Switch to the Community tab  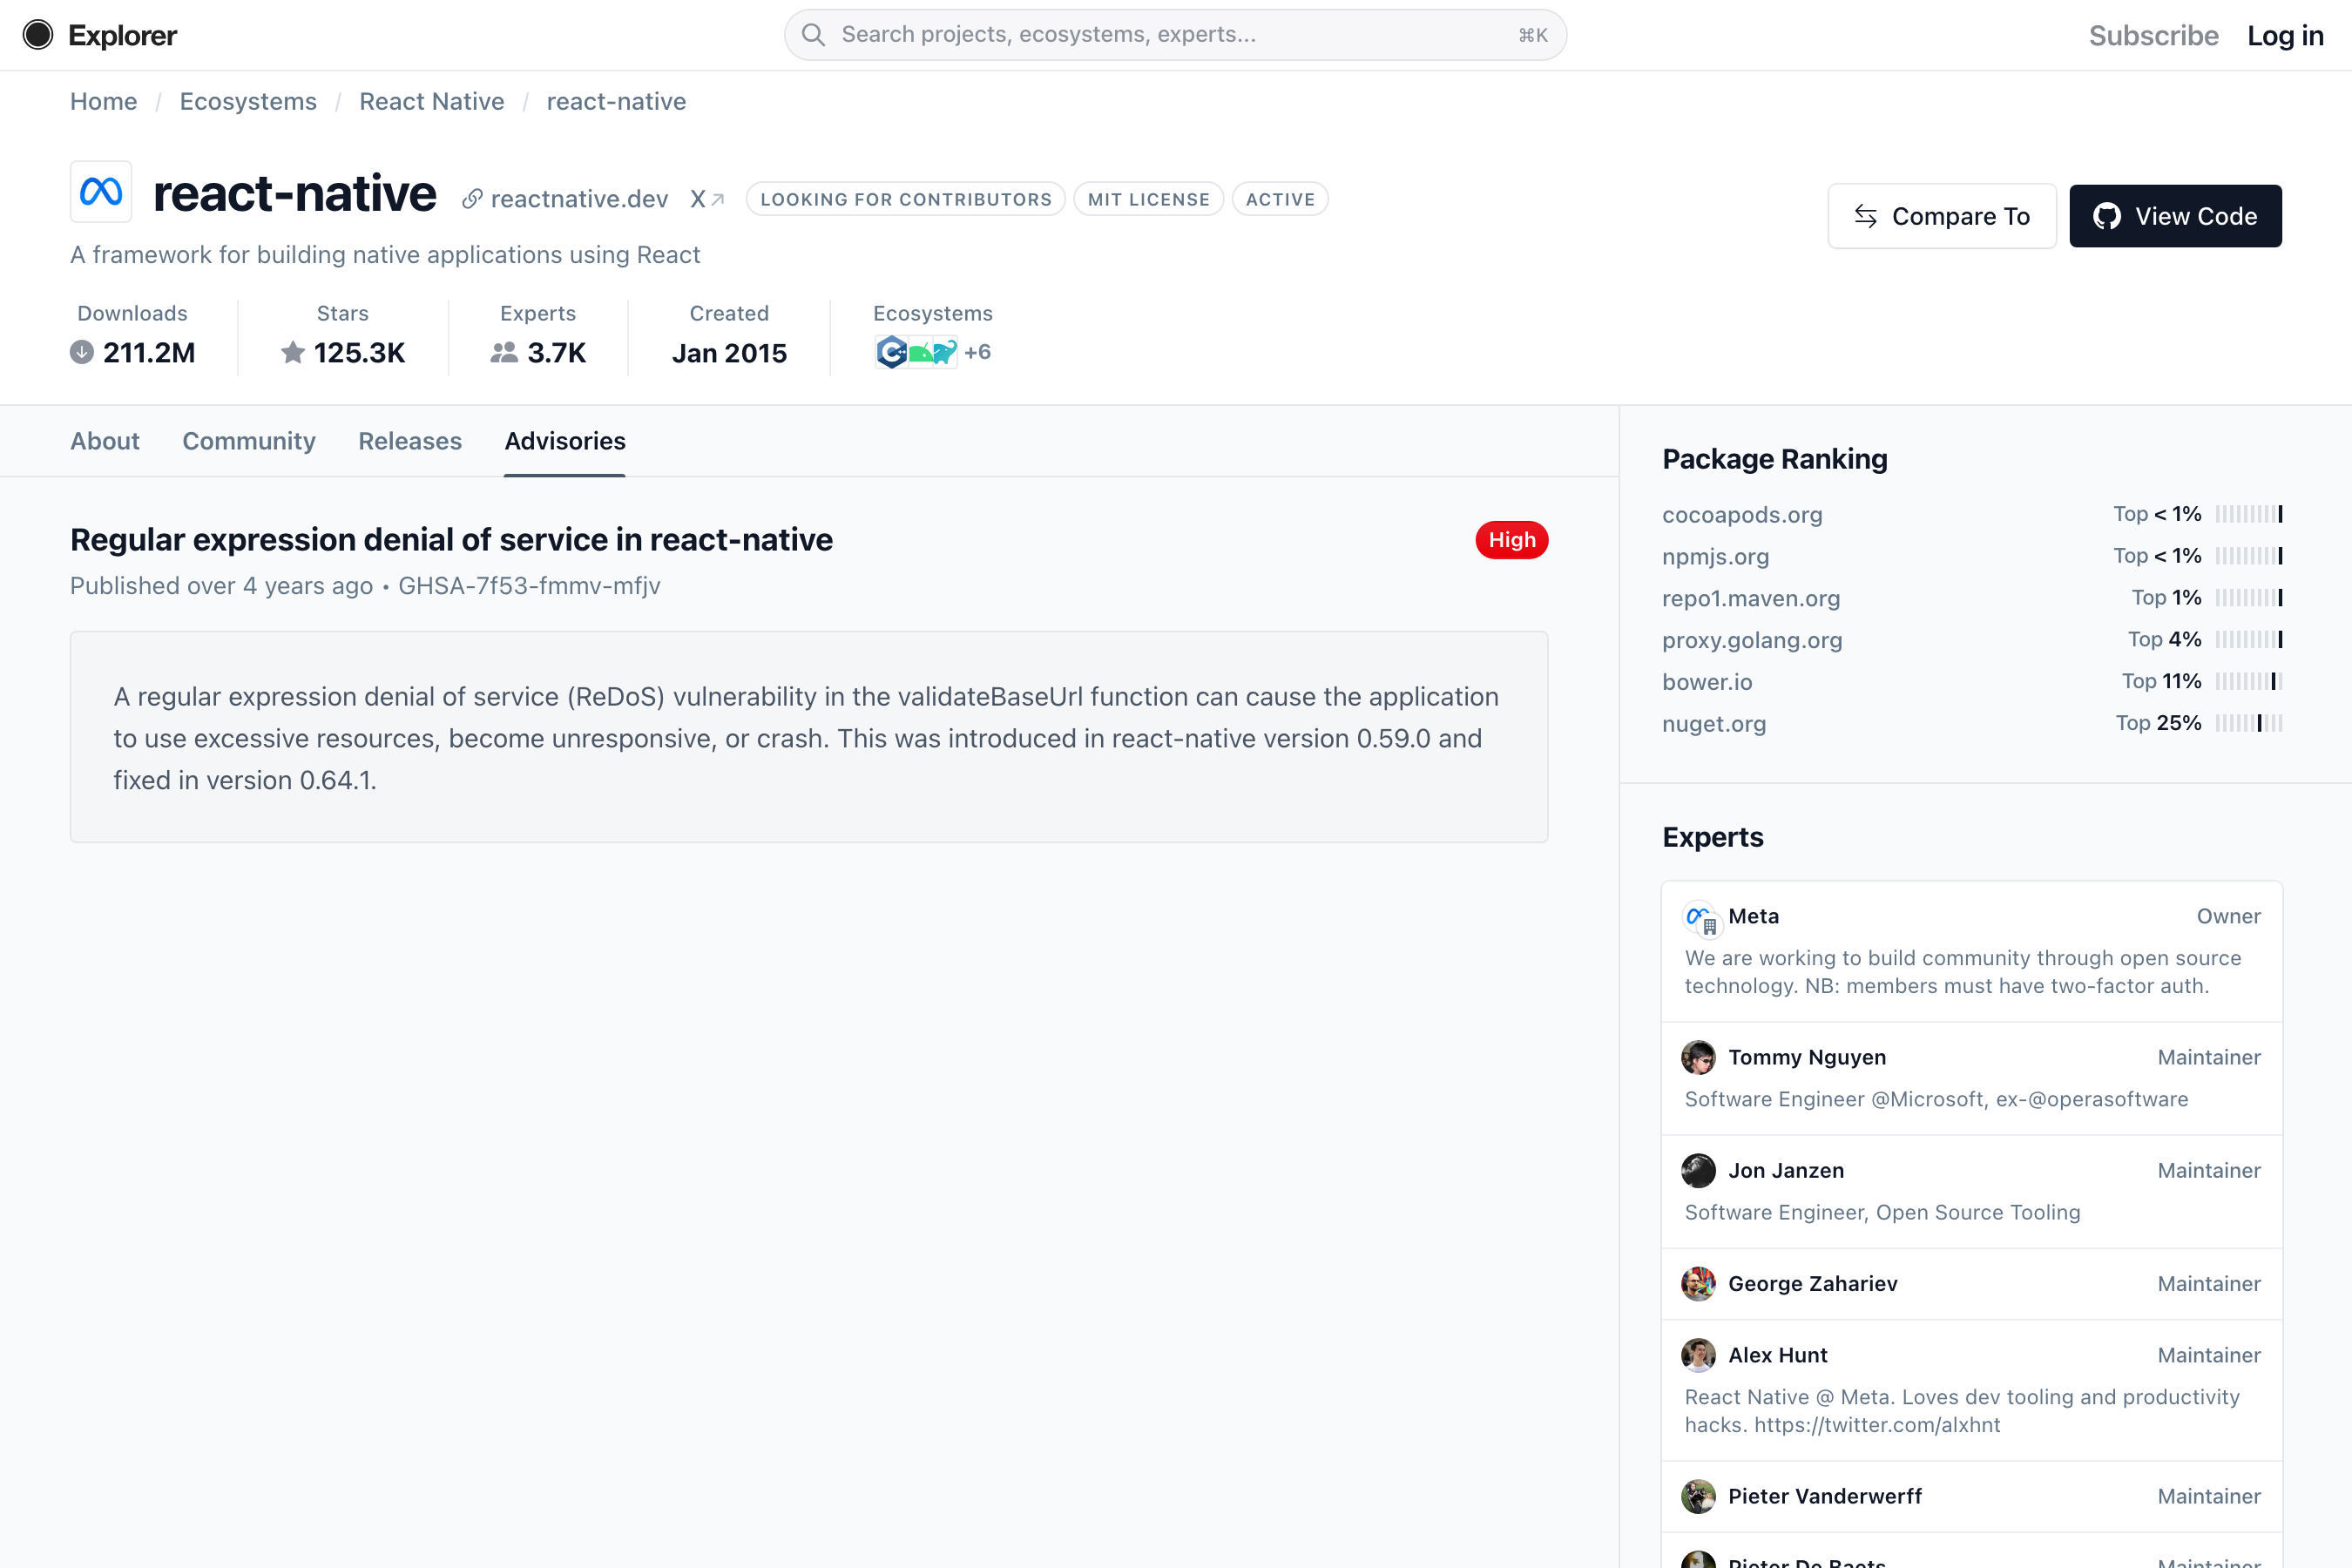click(249, 441)
